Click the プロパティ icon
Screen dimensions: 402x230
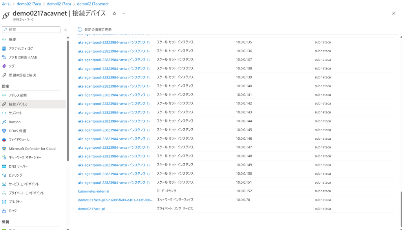point(4,202)
